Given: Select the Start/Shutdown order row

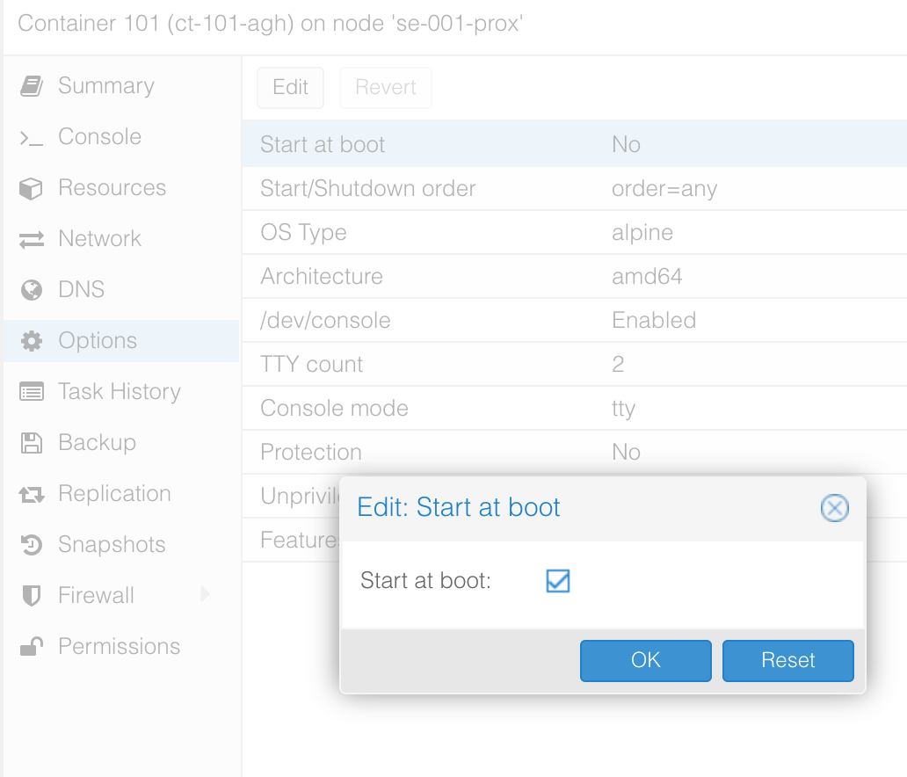Looking at the screenshot, I should click(575, 189).
